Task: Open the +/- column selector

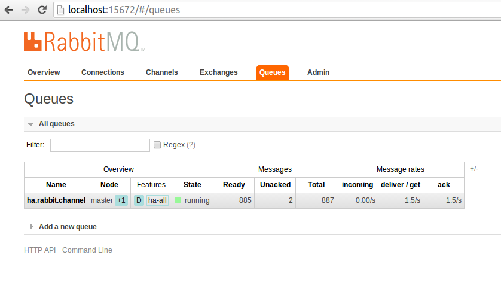Action: 474,169
